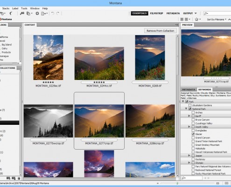Select MONTANA_0229cc.tif thumbnail
This screenshot has width=231, height=187.
[x=48, y=58]
